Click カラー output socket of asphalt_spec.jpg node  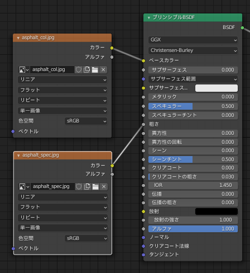(112, 166)
